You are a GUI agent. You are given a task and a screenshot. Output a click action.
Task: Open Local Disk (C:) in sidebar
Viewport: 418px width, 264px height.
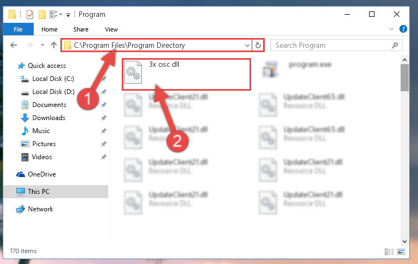pos(53,79)
